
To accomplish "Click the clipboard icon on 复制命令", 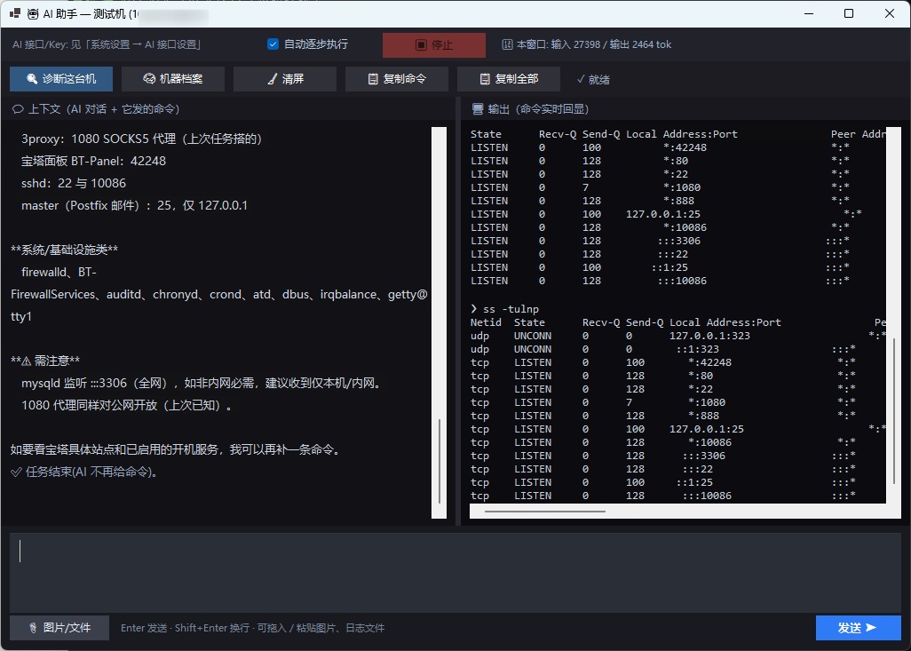I will pos(373,79).
